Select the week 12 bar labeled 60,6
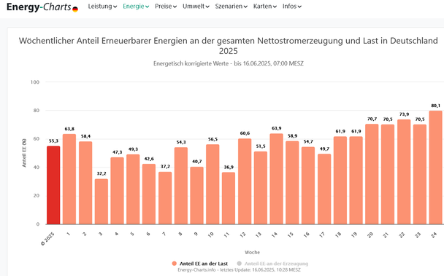 245,181
